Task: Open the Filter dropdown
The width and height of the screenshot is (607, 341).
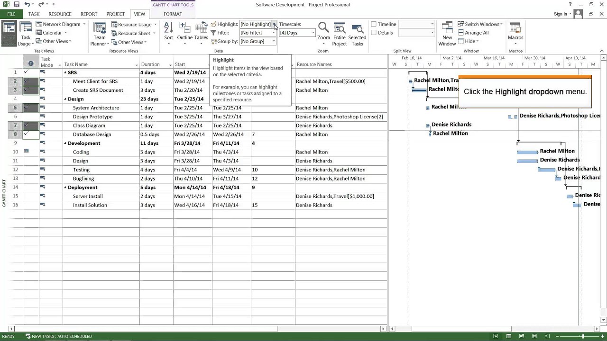Action: [274, 33]
